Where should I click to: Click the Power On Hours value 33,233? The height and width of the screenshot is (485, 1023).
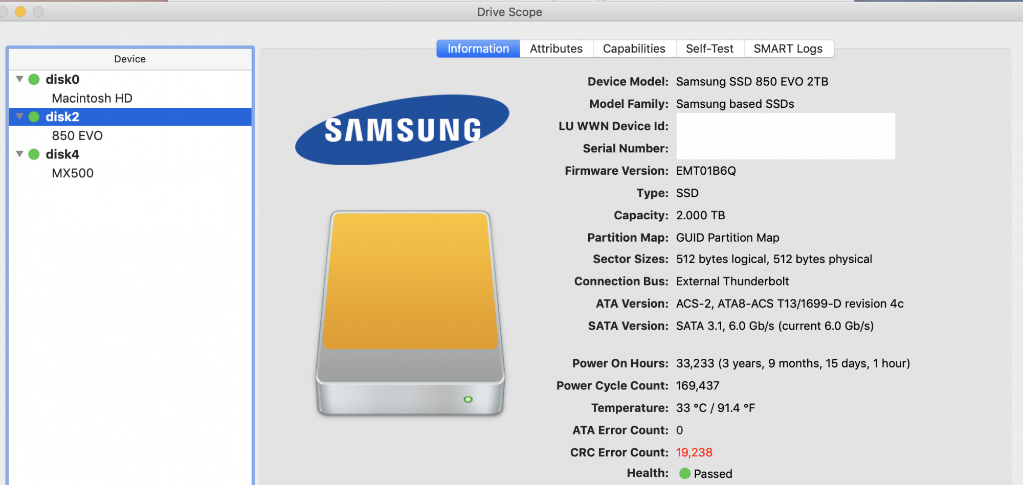click(695, 363)
